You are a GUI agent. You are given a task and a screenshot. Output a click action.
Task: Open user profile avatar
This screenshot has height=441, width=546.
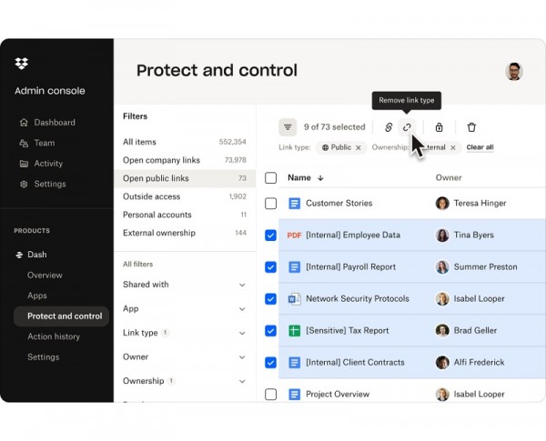514,71
